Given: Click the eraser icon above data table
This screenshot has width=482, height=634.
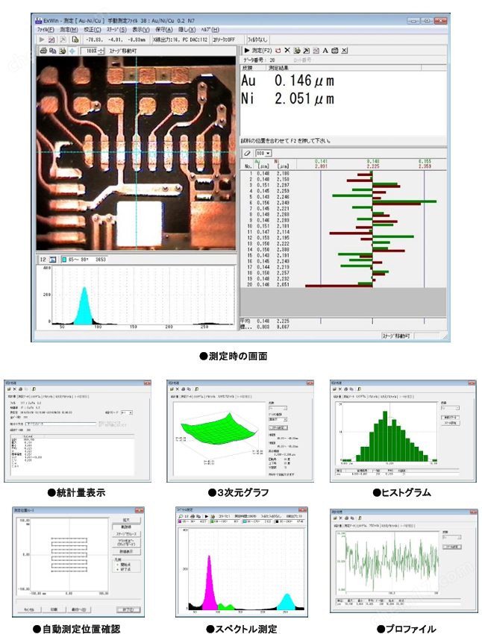Looking at the screenshot, I should coord(248,153).
